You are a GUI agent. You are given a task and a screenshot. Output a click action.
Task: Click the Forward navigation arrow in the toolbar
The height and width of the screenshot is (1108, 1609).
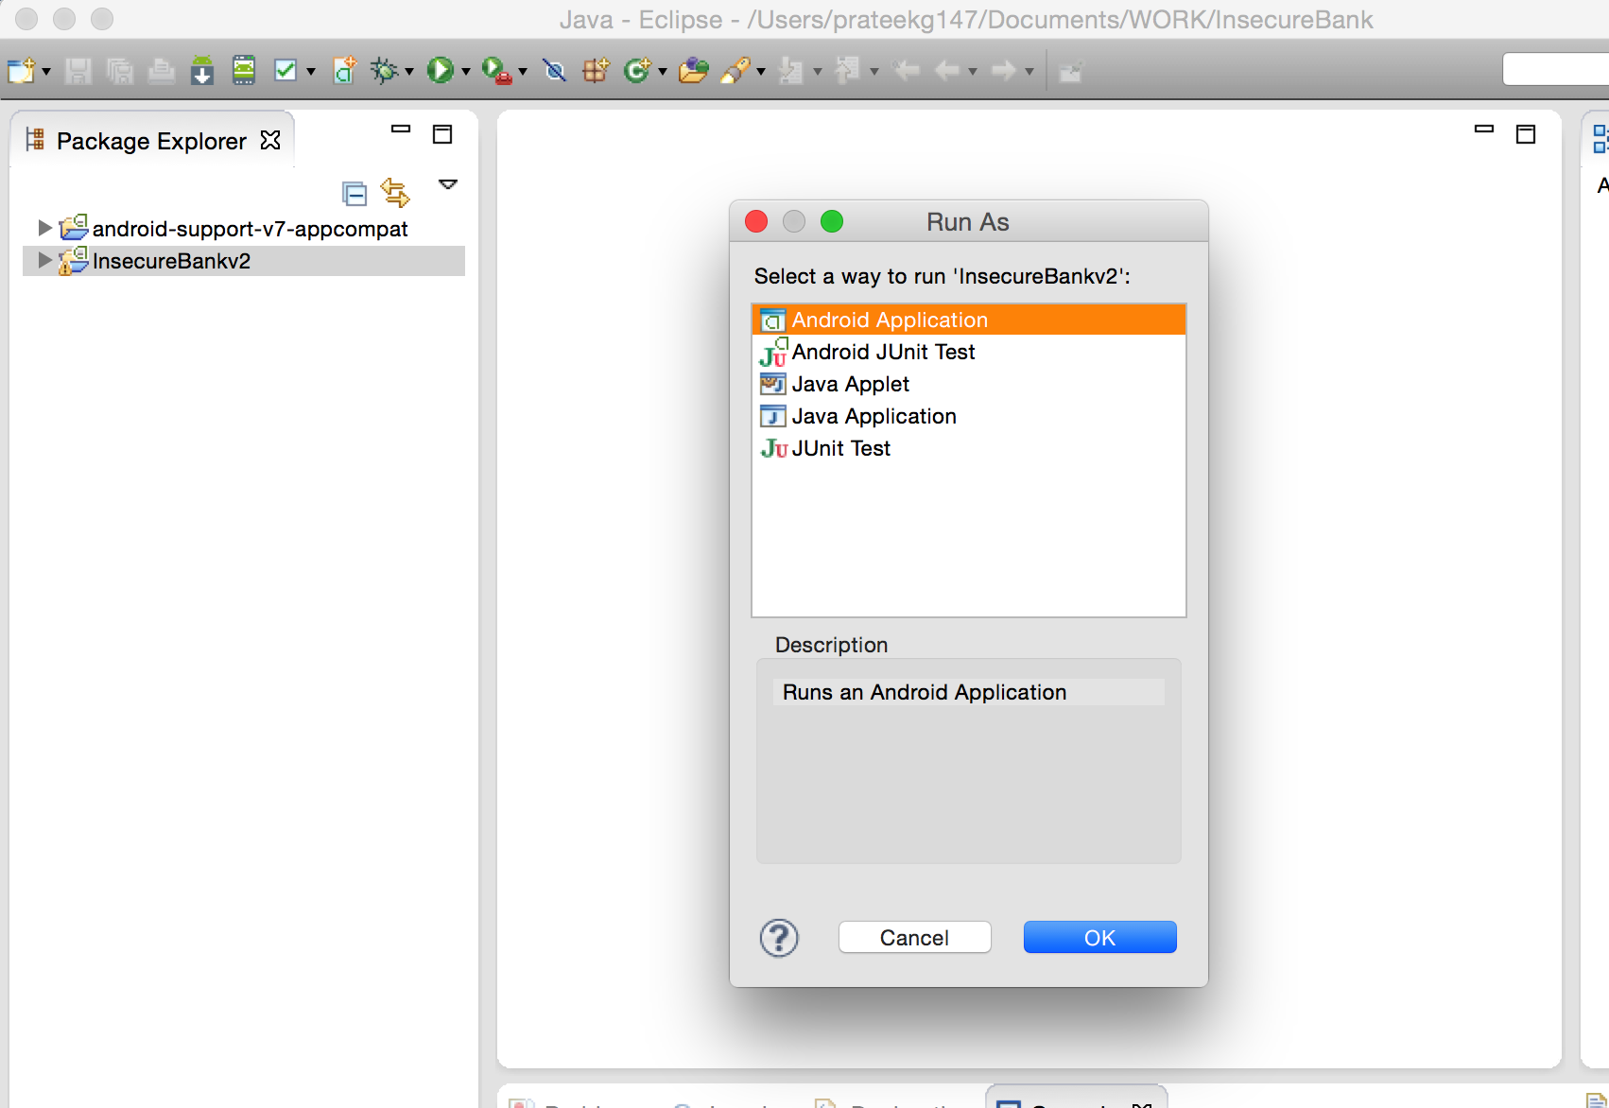coord(1004,71)
